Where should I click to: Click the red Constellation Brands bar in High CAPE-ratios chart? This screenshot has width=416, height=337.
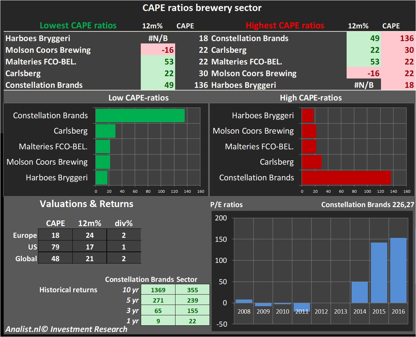(346, 178)
